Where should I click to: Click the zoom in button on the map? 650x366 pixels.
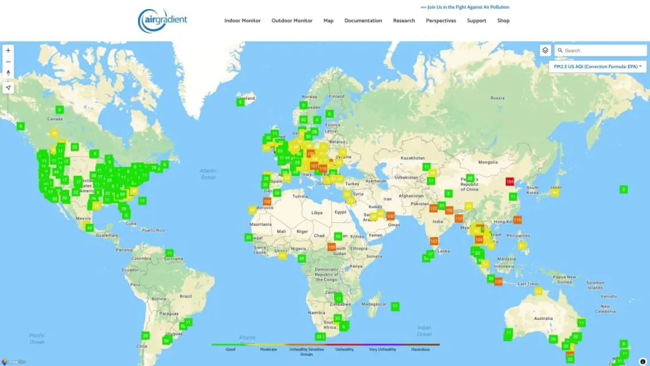[x=8, y=50]
